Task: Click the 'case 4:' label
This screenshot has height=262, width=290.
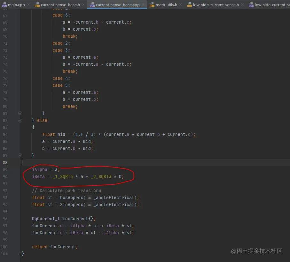Action: [x=61, y=78]
